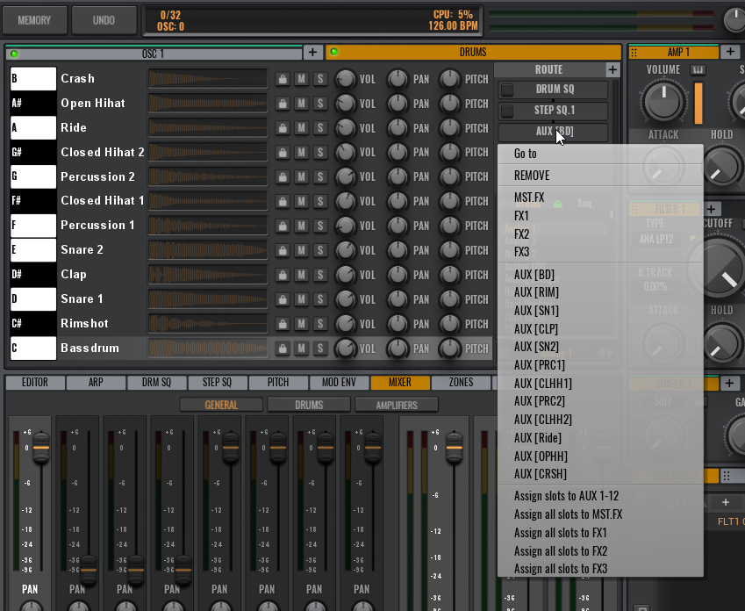Click the first mixer channel fader
The width and height of the screenshot is (745, 611).
pyautogui.click(x=41, y=448)
